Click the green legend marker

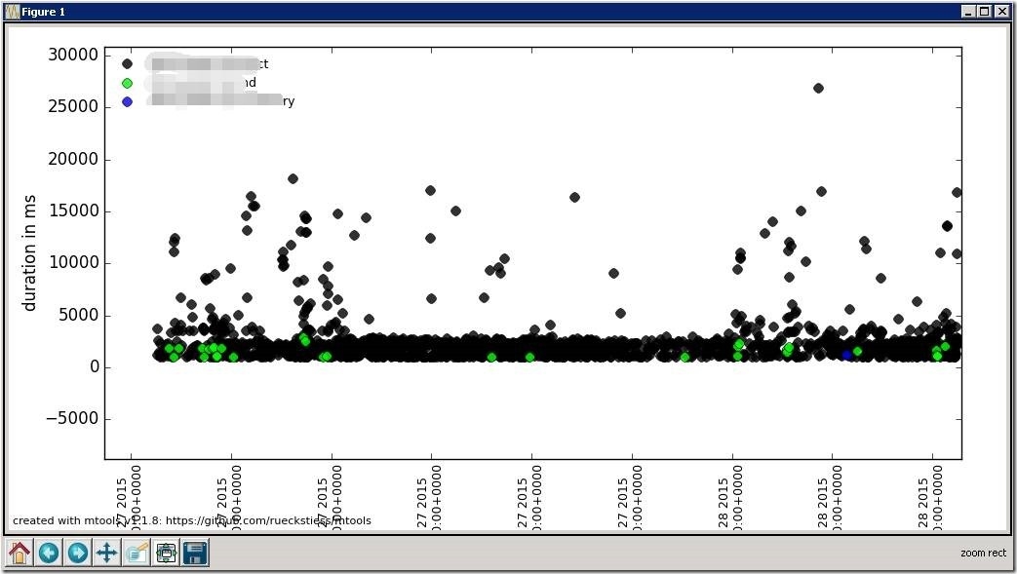[x=127, y=83]
